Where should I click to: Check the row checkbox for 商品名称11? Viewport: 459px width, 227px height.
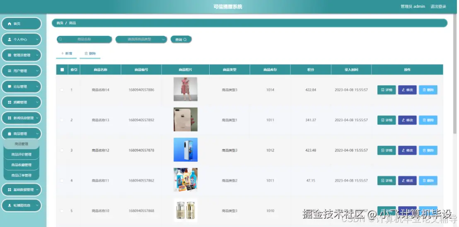tap(62, 181)
